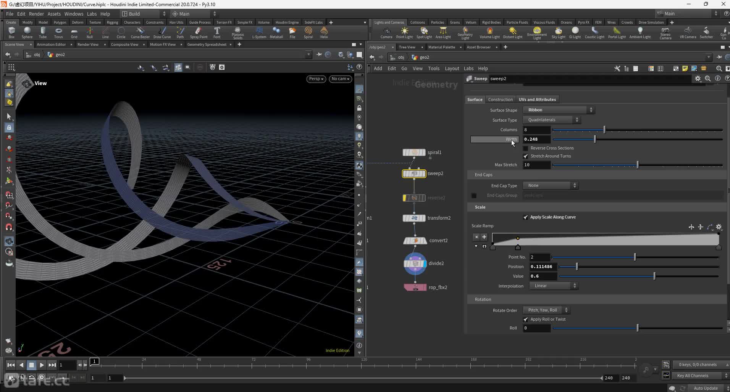Open Rotate Order dropdown
The width and height of the screenshot is (730, 392).
tap(546, 310)
